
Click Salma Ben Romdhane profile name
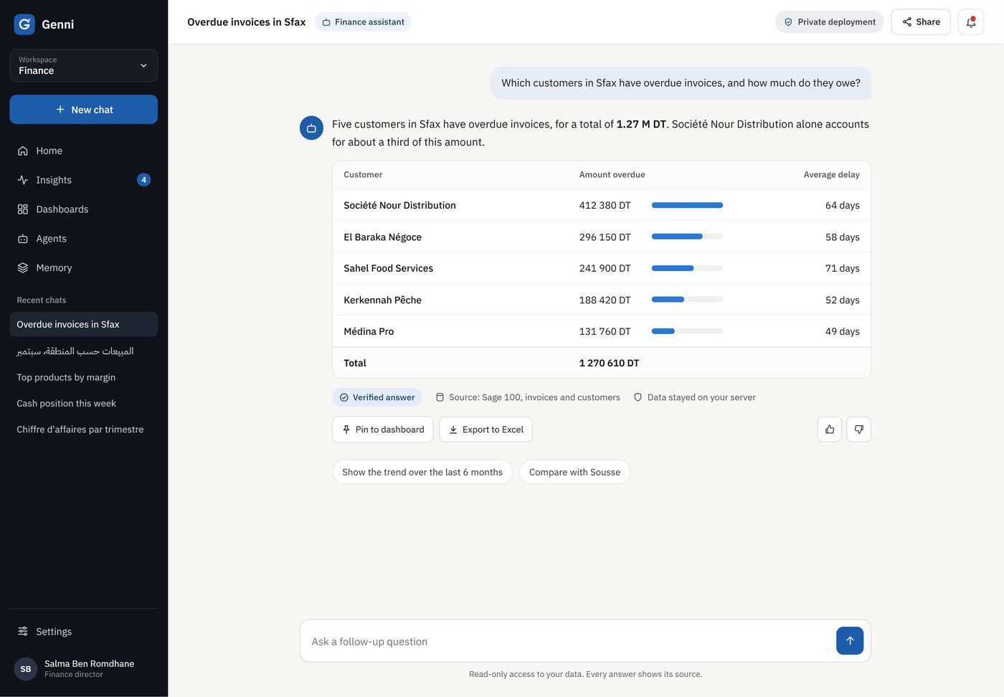90,663
